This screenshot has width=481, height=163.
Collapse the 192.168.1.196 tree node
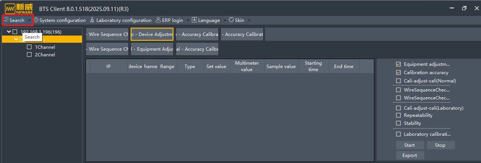pos(9,32)
